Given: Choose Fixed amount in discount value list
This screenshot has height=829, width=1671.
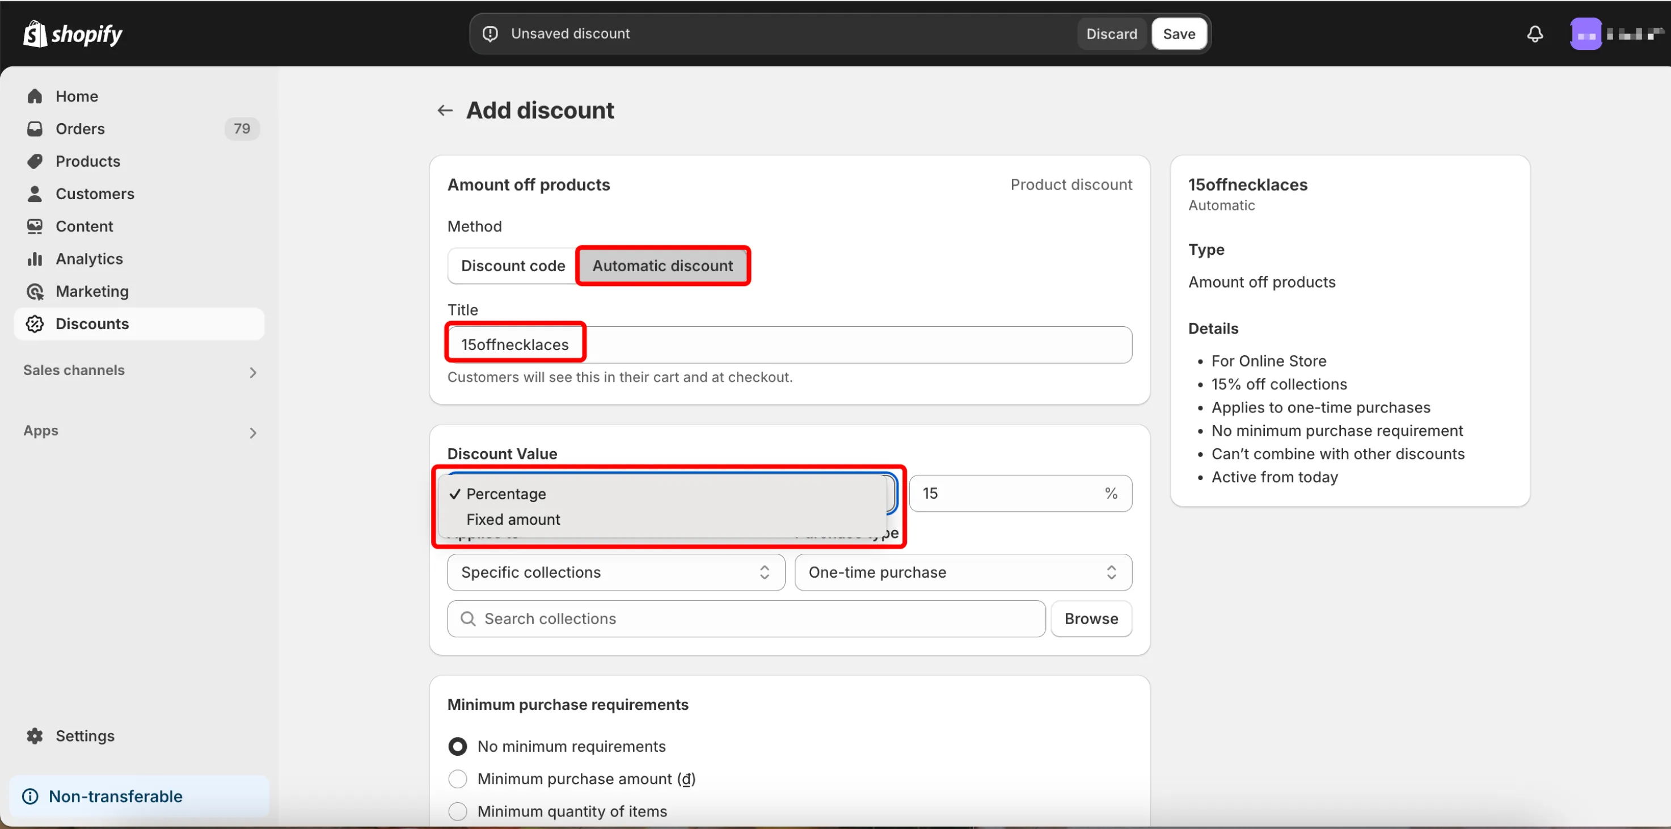Looking at the screenshot, I should [x=663, y=520].
